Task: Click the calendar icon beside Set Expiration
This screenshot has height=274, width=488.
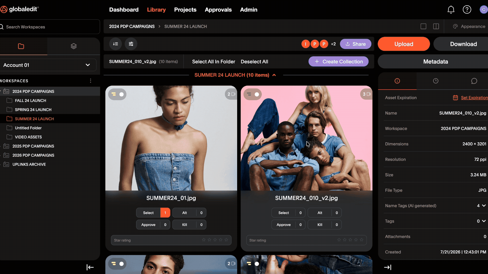Action: click(455, 98)
